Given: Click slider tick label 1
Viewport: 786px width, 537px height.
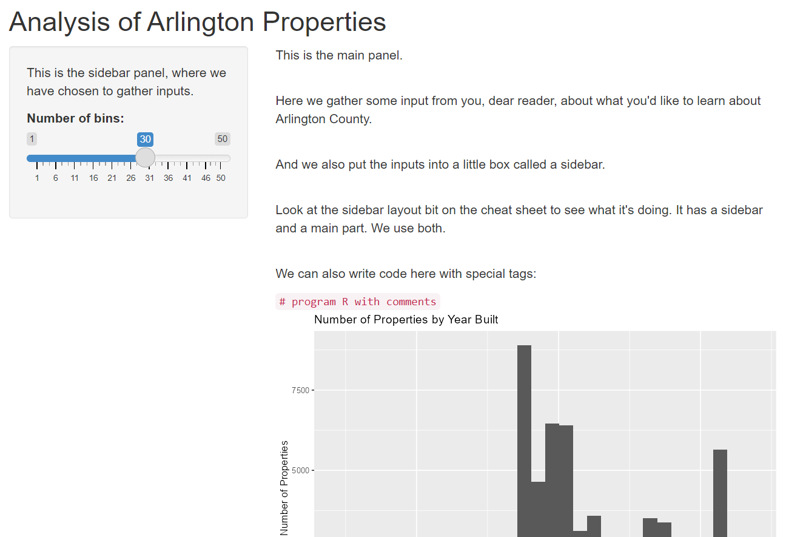Looking at the screenshot, I should [37, 178].
